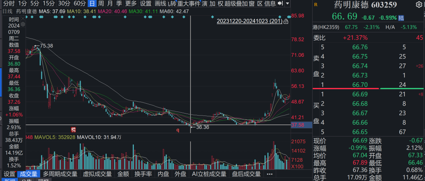The image size is (425, 181).
Task: Activate the 画线 drawing tool
Action: 160,3
